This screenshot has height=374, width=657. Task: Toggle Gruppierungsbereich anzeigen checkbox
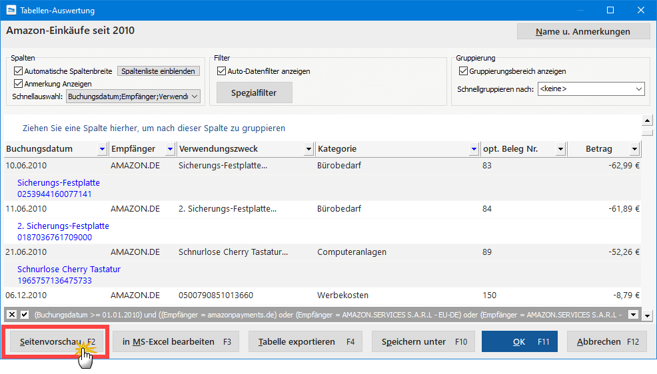(463, 71)
